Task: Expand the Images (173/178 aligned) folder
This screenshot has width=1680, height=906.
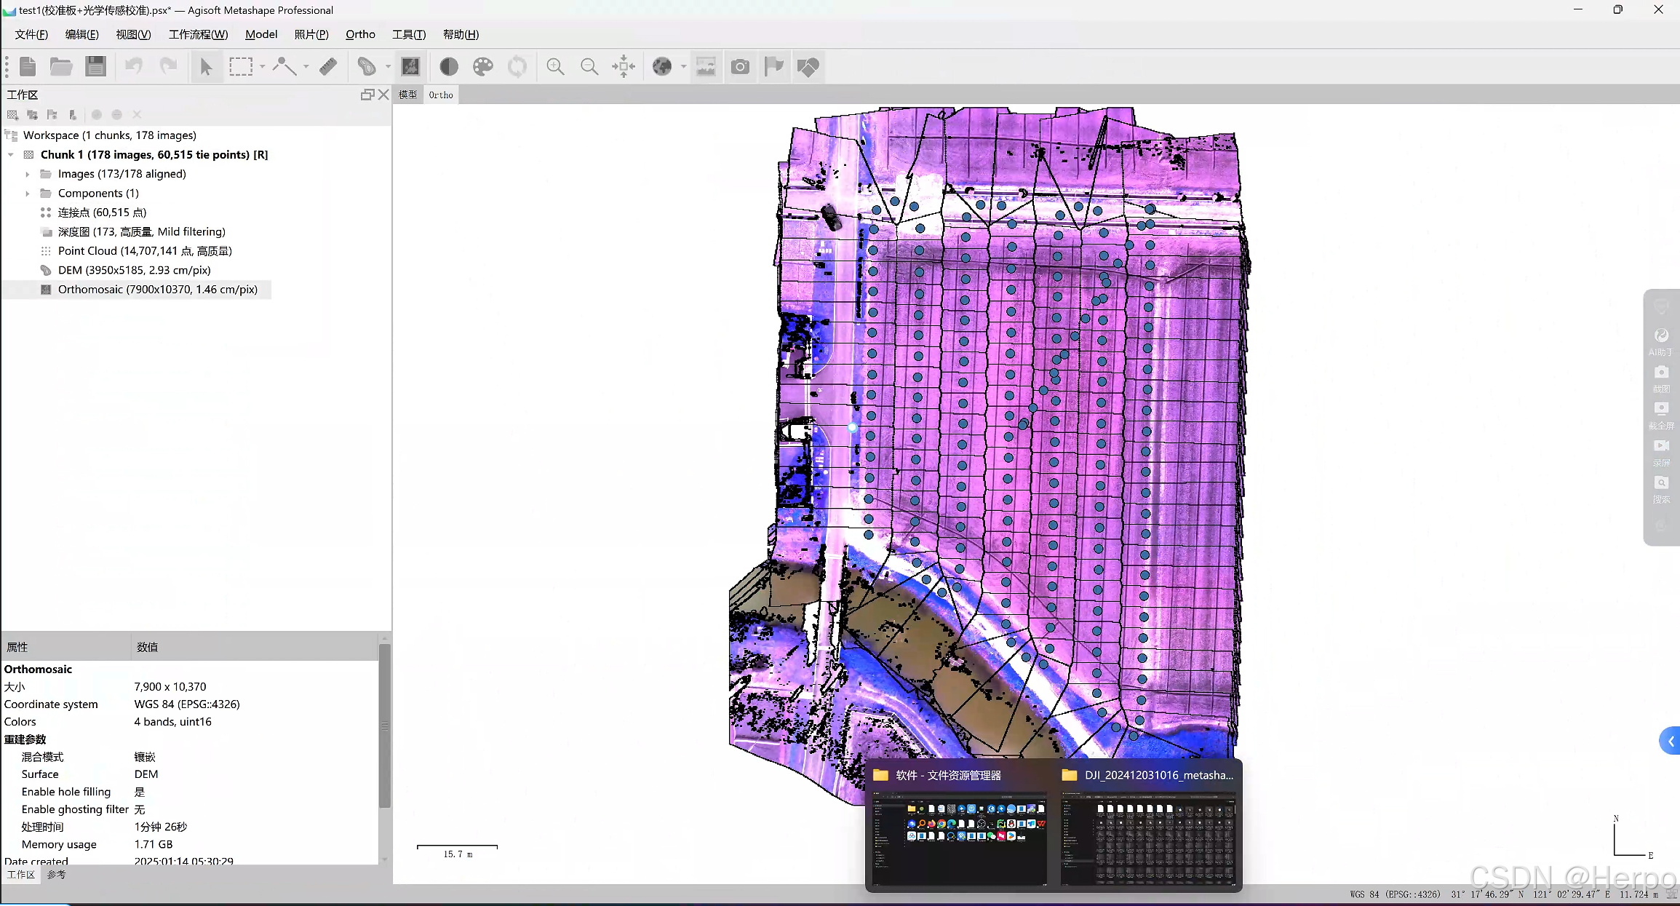Action: (x=28, y=174)
